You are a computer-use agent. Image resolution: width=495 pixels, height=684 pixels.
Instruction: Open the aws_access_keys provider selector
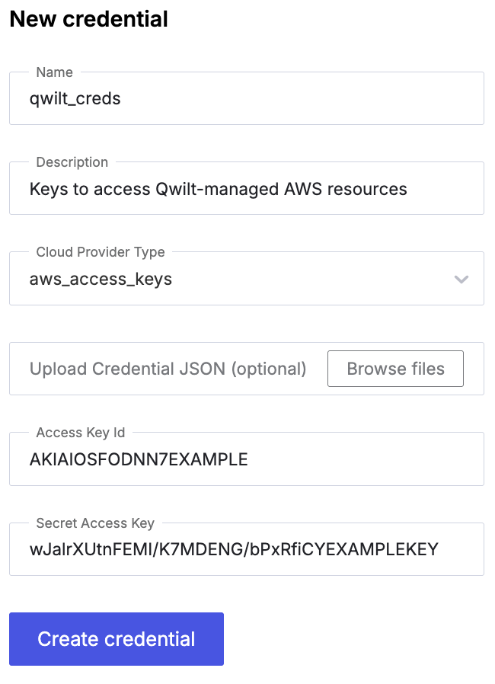coord(228,279)
